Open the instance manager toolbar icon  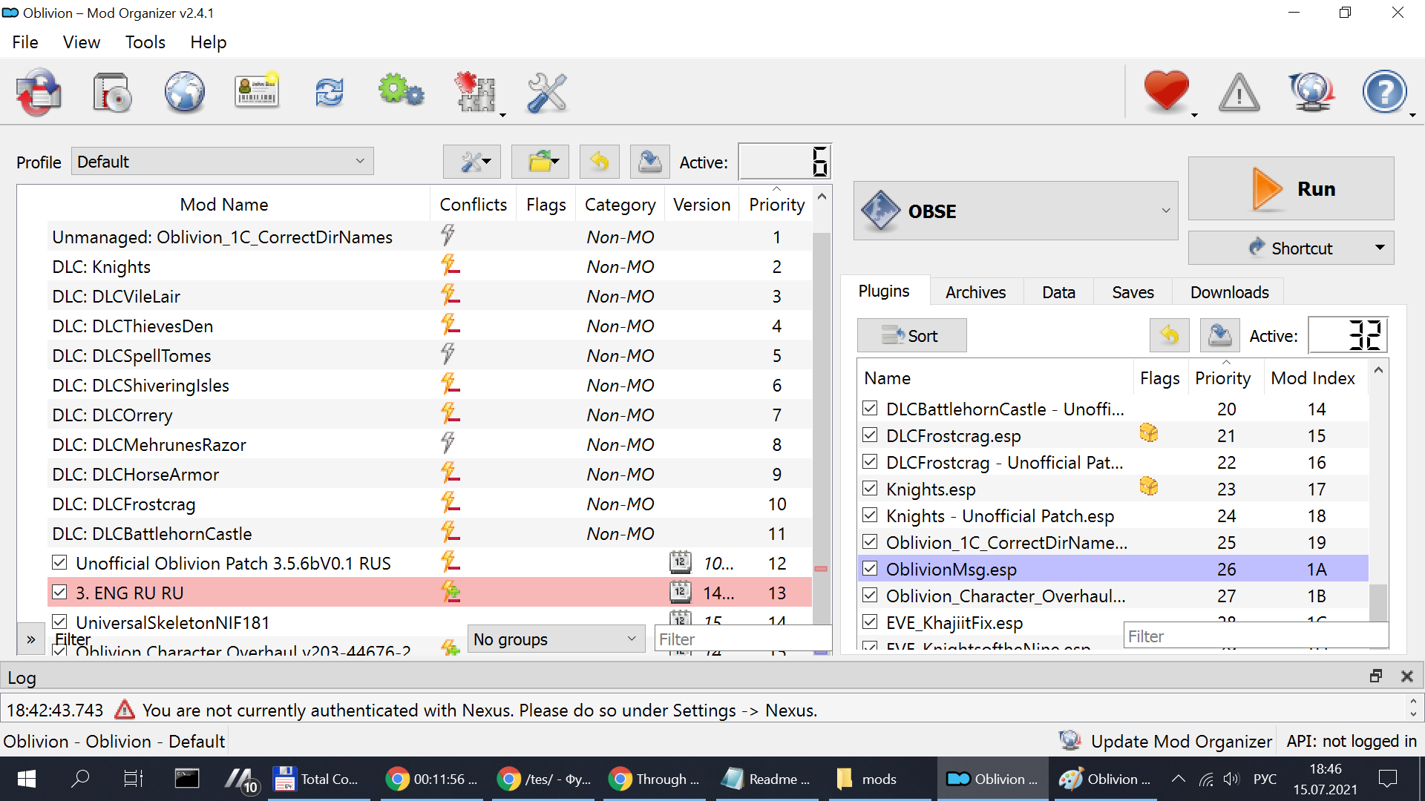tap(39, 93)
